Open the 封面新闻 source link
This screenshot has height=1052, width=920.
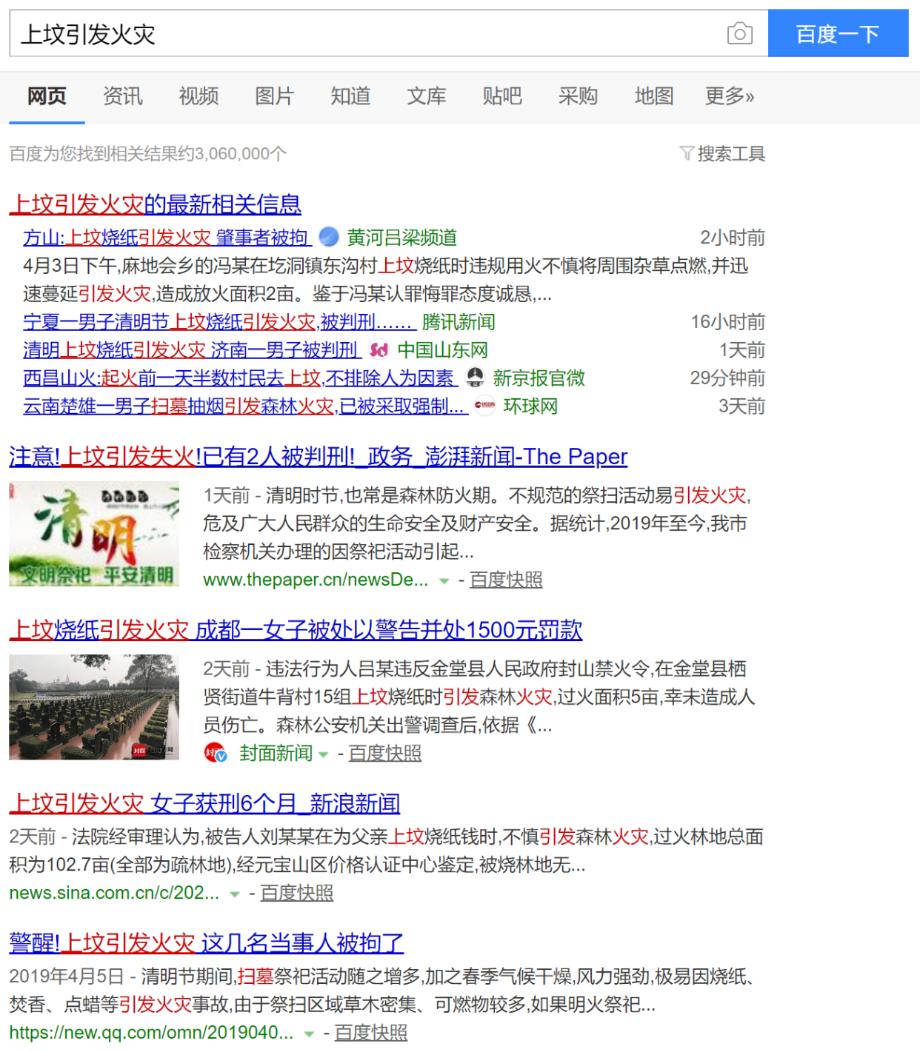coord(276,753)
